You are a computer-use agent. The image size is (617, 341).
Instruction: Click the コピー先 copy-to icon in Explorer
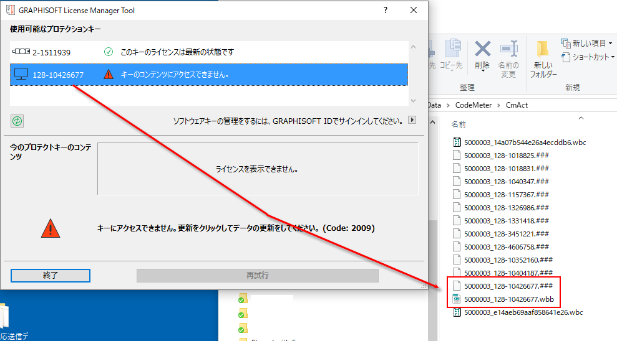pyautogui.click(x=452, y=49)
